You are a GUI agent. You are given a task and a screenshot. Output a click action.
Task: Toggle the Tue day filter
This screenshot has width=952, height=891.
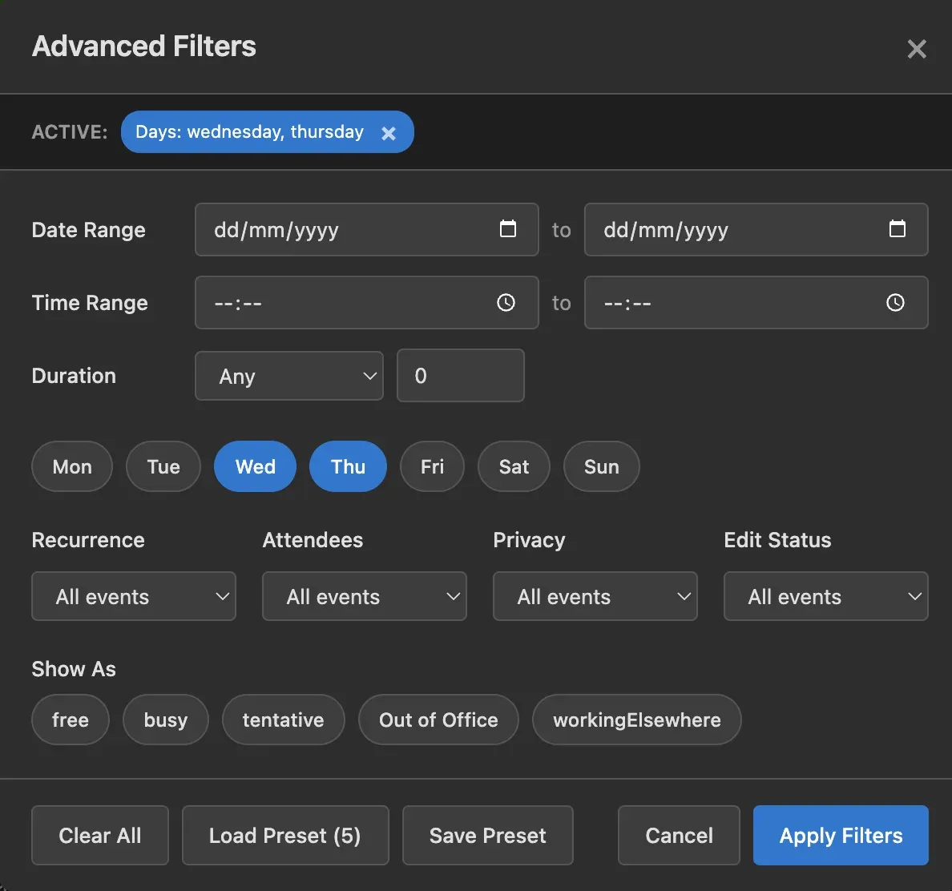[x=163, y=466]
